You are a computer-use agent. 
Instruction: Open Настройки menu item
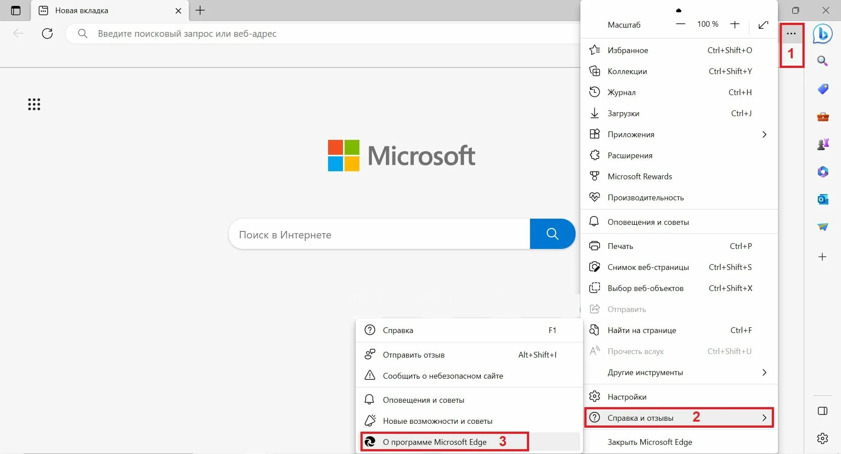(x=679, y=397)
